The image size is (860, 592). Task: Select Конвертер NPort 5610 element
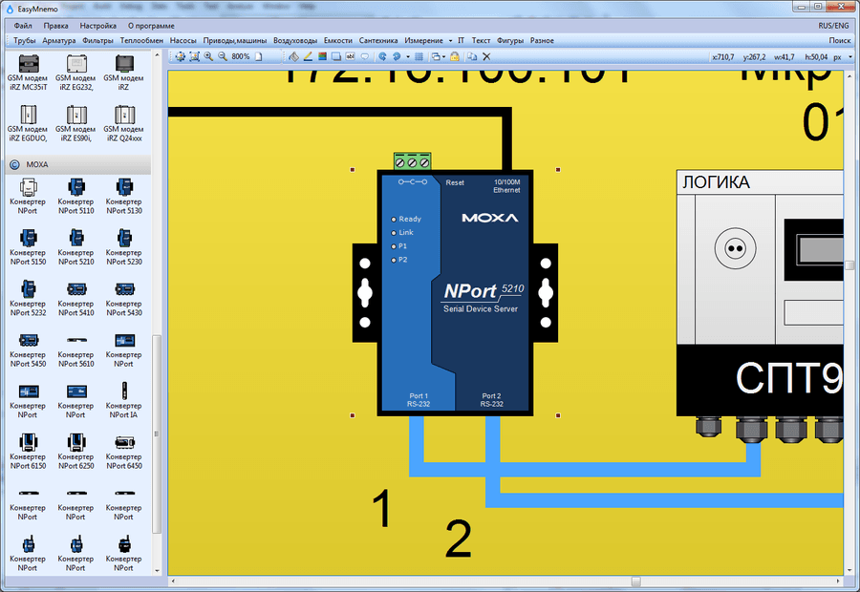pos(75,349)
